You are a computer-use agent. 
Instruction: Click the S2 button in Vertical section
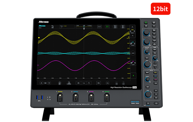click(156, 94)
